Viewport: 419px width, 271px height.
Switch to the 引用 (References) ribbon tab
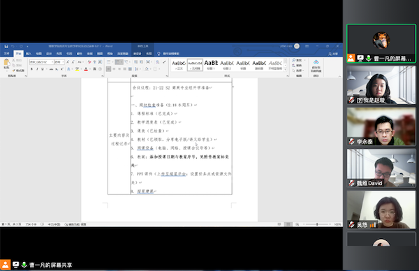(x=69, y=54)
